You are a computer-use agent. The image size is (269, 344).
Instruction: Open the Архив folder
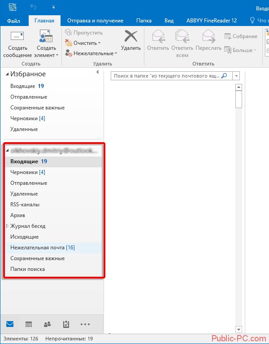[53, 215]
